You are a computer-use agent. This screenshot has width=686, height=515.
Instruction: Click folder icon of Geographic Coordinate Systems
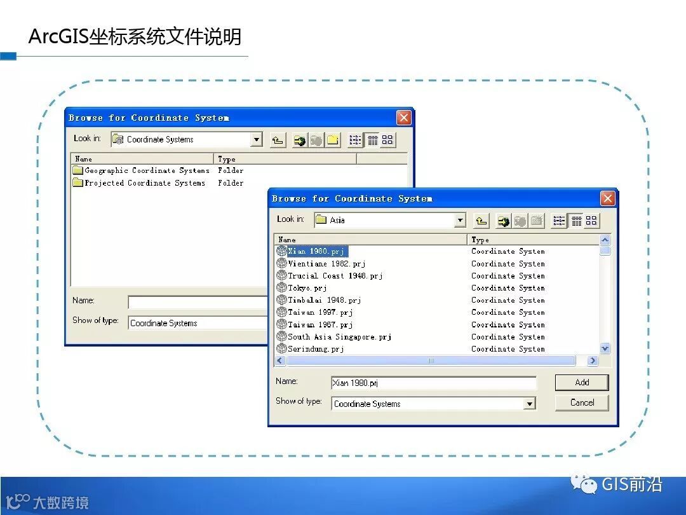pos(78,170)
